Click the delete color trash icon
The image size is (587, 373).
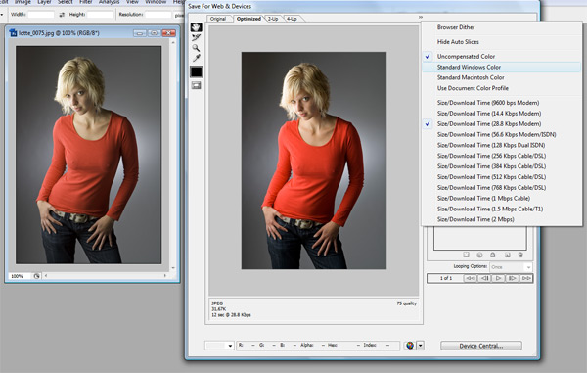click(x=520, y=255)
